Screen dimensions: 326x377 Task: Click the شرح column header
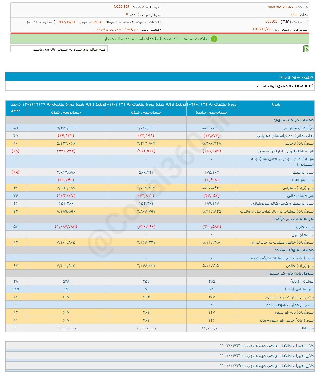[x=275, y=104]
